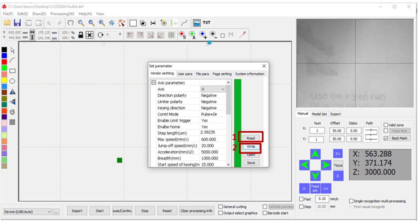Click the horizontal mirror tool in the left toolbox
Image resolution: width=418 pixels, height=222 pixels.
coord(13,92)
